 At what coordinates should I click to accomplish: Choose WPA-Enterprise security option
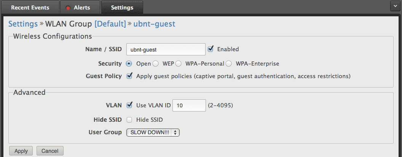(229, 63)
